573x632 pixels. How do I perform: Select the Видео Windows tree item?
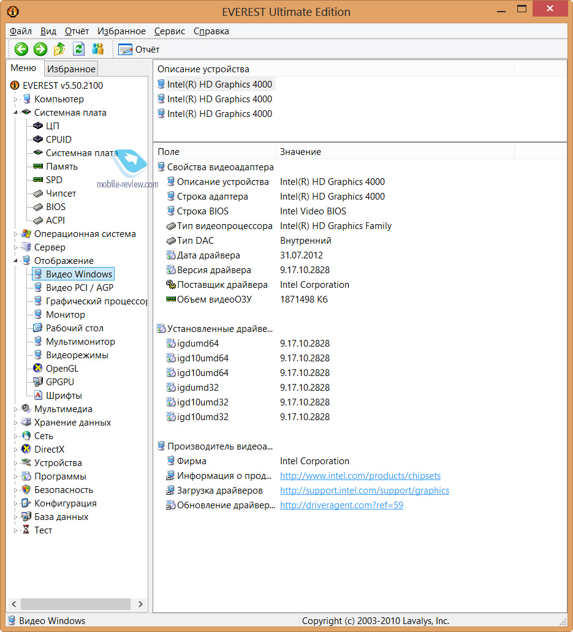(x=73, y=274)
